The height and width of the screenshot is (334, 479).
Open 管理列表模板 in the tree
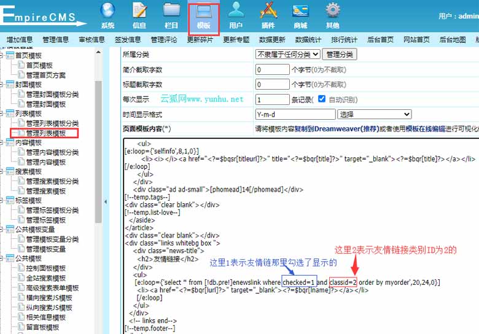[x=46, y=133]
